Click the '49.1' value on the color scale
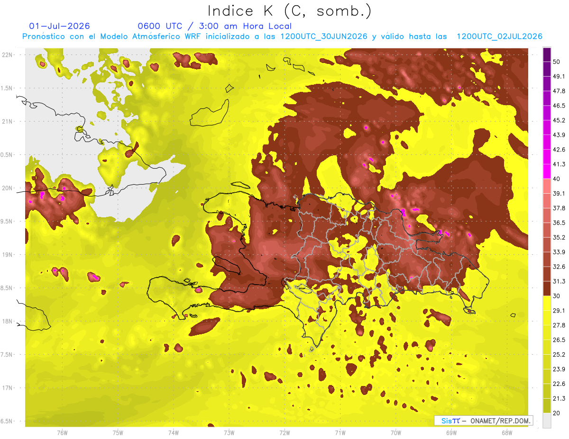Image resolution: width=569 pixels, height=439 pixels. coord(559,76)
